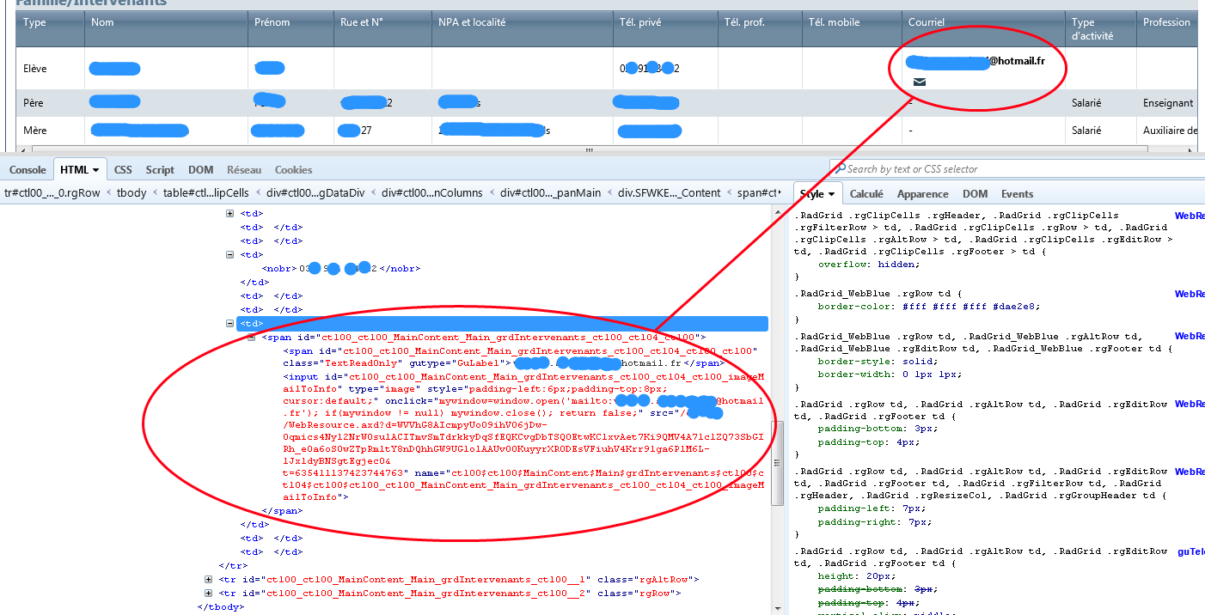Click the Type d'activité column header
This screenshot has width=1205, height=615.
(x=1100, y=28)
